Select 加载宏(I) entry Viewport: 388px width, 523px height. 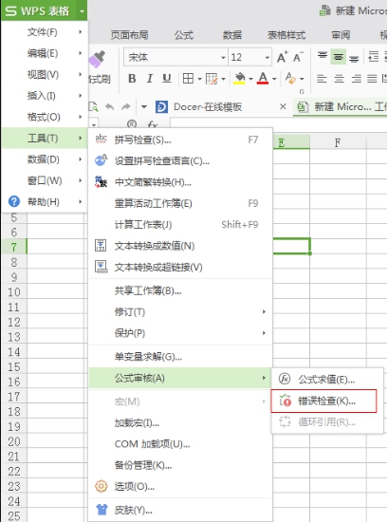180,423
